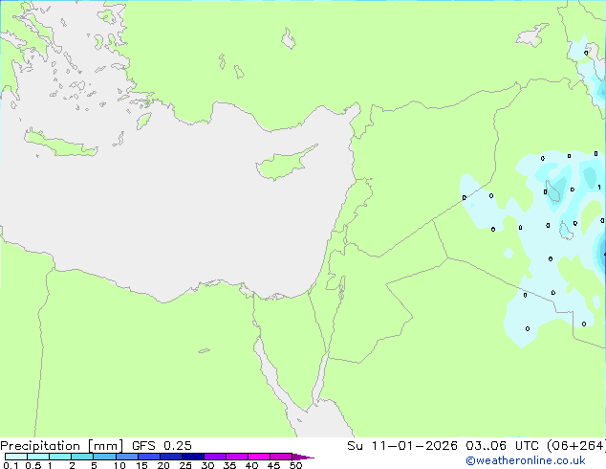Open the weatheronline.co.uk copyright link
The height and width of the screenshot is (469, 606).
(526, 460)
